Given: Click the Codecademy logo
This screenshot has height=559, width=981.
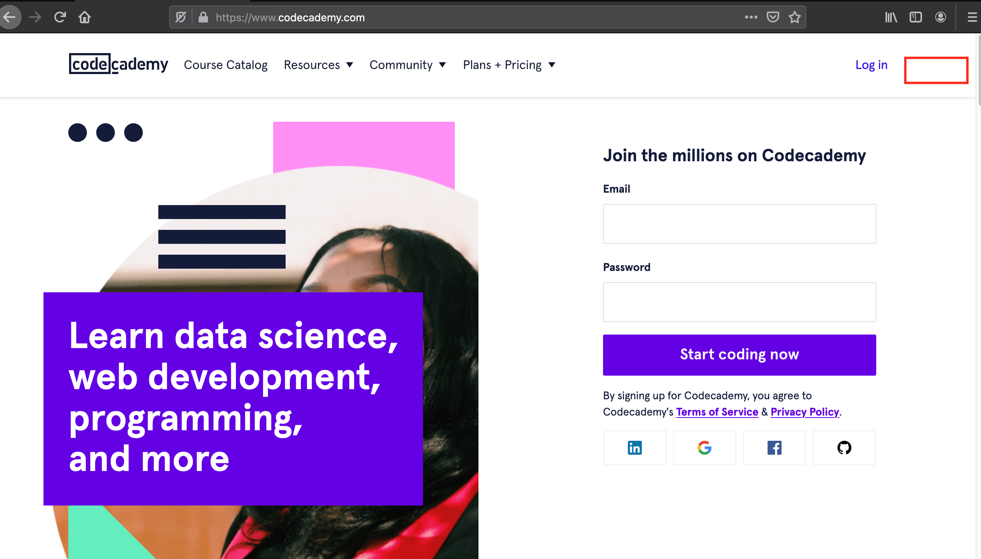Looking at the screenshot, I should (118, 64).
